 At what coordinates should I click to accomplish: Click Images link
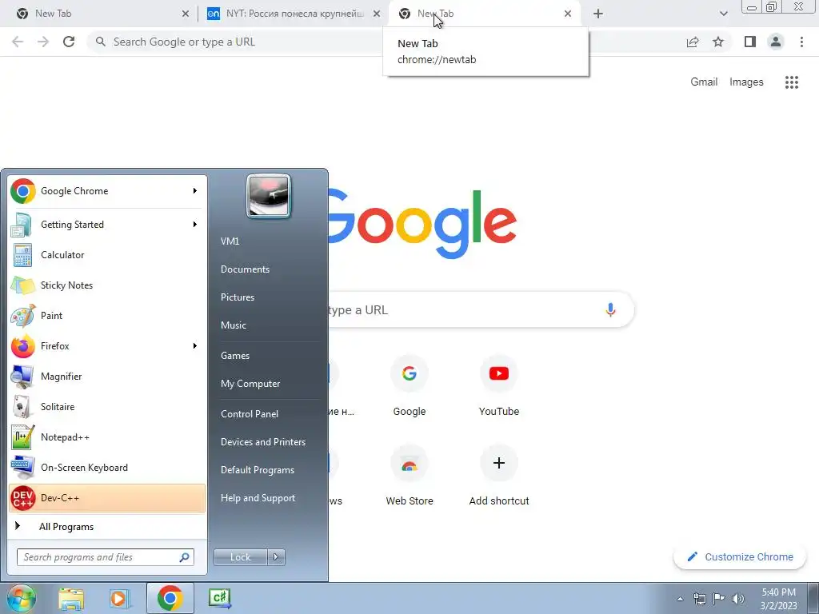click(746, 82)
